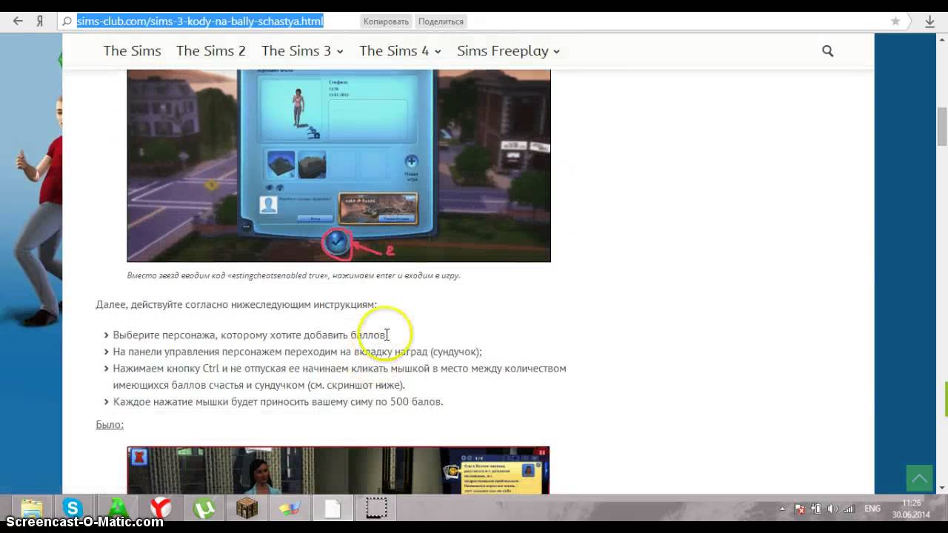Switch ENG input language indicator

pos(872,509)
